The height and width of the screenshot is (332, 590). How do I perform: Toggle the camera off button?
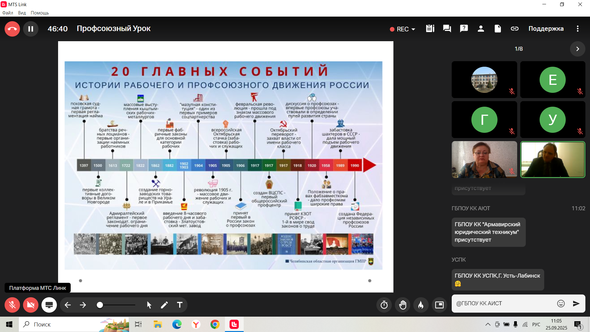coord(31,305)
